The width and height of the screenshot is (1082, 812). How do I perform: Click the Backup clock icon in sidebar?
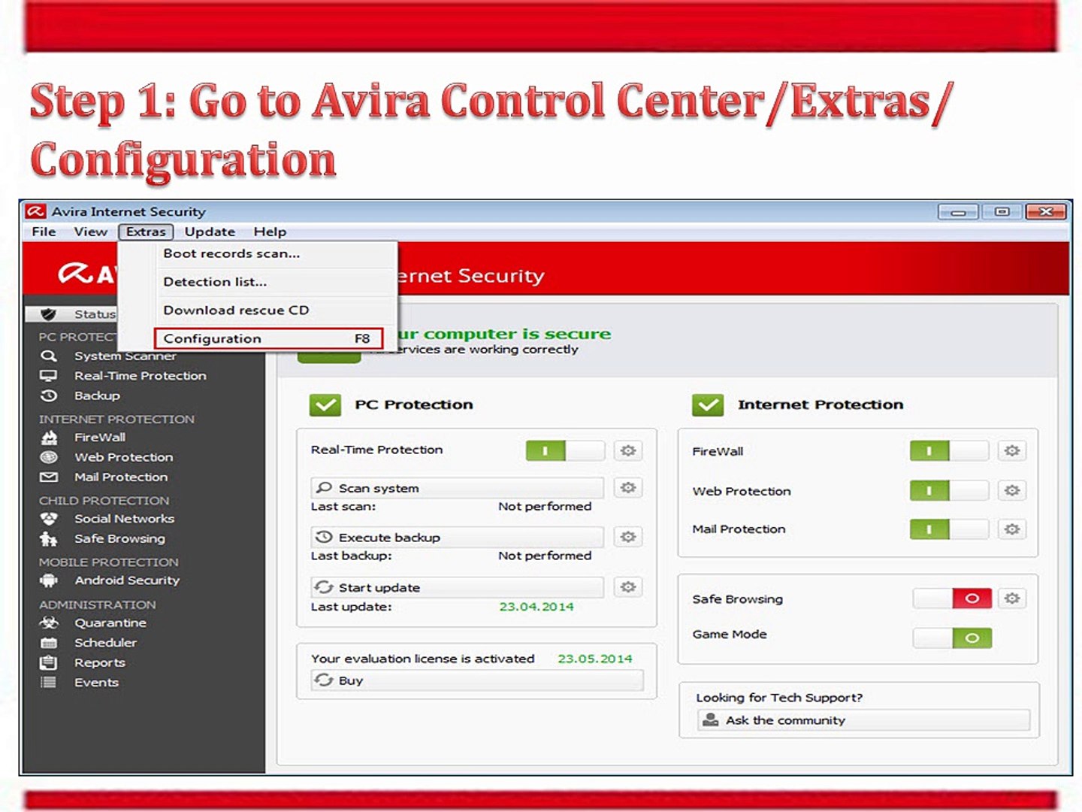pos(49,395)
